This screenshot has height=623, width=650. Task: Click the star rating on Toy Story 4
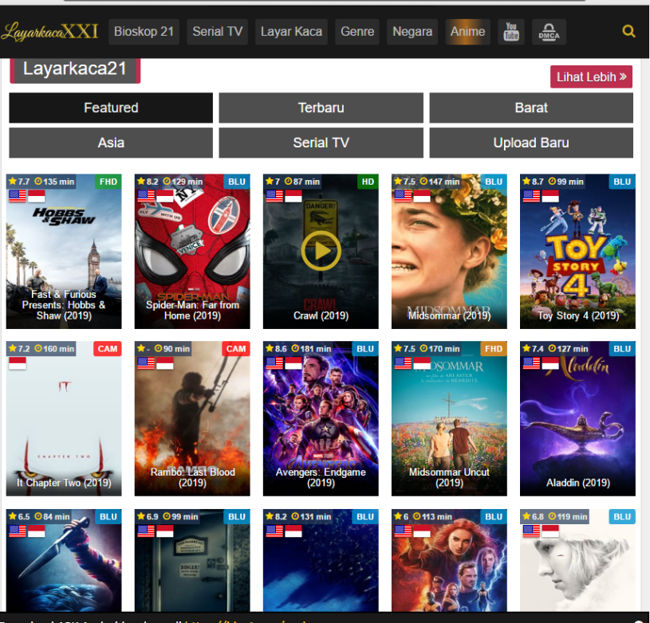tap(533, 182)
